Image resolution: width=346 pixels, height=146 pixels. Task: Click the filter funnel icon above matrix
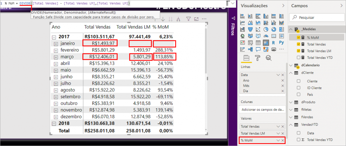[x=188, y=20]
